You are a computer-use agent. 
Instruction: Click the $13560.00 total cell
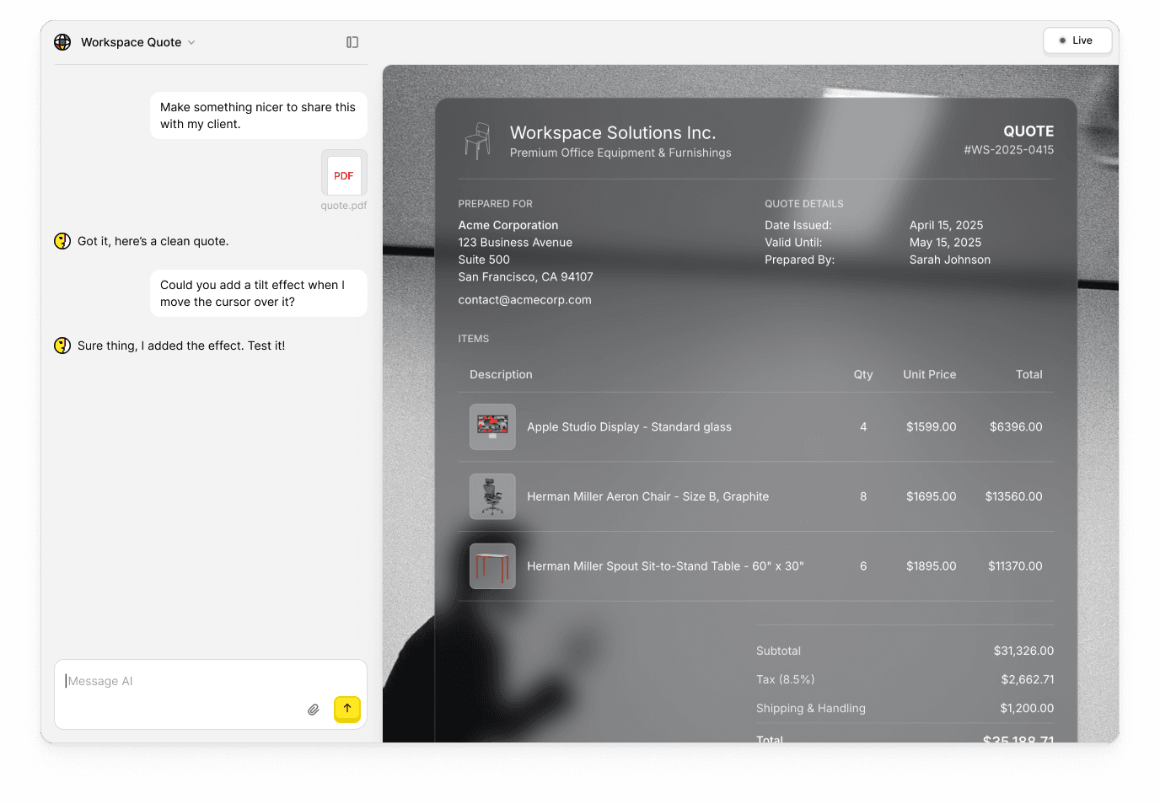pyautogui.click(x=1014, y=496)
